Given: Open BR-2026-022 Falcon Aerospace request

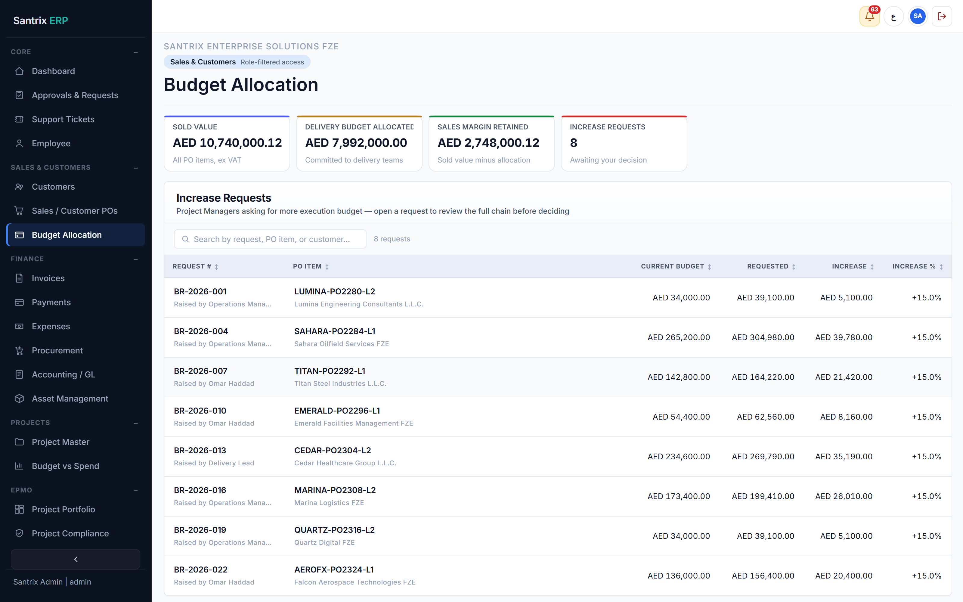Looking at the screenshot, I should [558, 576].
